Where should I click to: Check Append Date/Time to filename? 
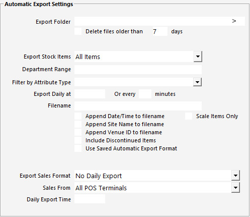pos(78,116)
